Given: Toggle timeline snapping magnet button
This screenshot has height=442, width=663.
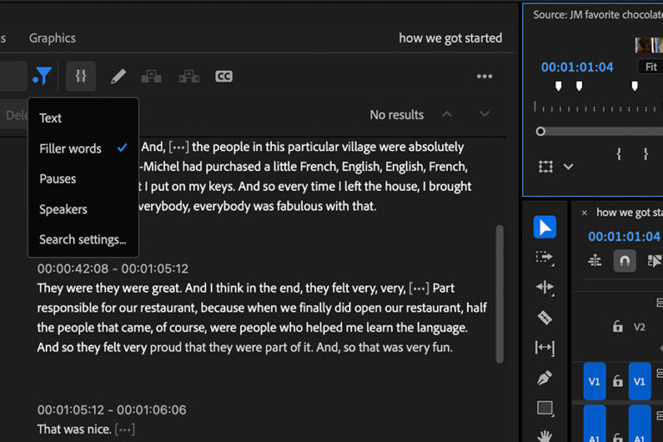Looking at the screenshot, I should pos(625,261).
